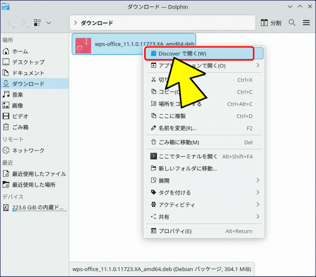Click the search magnifier icon in toolbar

click(x=292, y=23)
